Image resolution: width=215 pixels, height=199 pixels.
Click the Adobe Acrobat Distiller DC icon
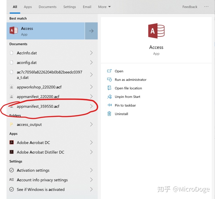click(x=12, y=152)
